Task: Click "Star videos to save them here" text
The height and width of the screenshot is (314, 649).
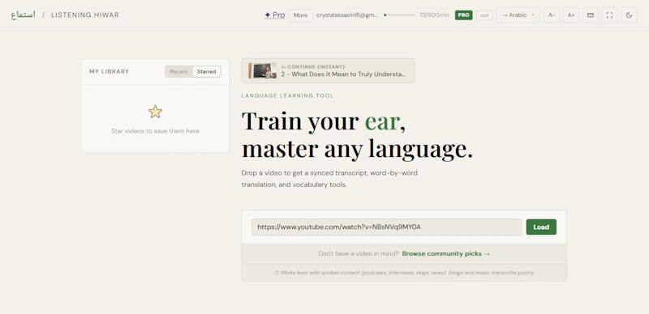Action: pyautogui.click(x=155, y=131)
